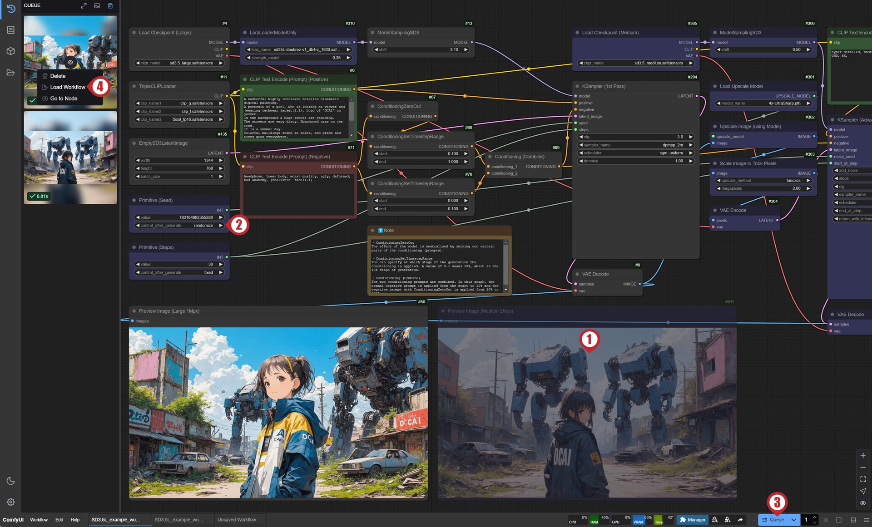Image resolution: width=872 pixels, height=527 pixels.
Task: Open the Queue history sidebar icon
Action: (x=10, y=9)
